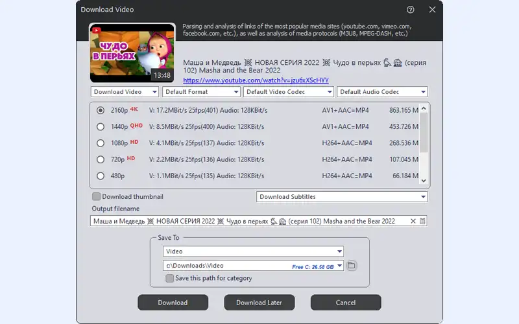
Task: Click AV1+AAC=MP4 in the 2160p row
Action: [345, 110]
